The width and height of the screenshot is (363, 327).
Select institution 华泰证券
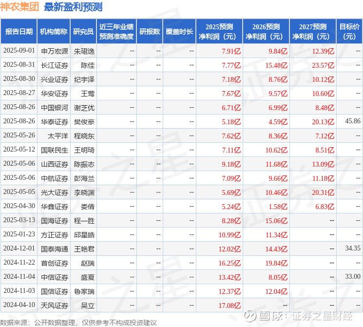(55, 122)
